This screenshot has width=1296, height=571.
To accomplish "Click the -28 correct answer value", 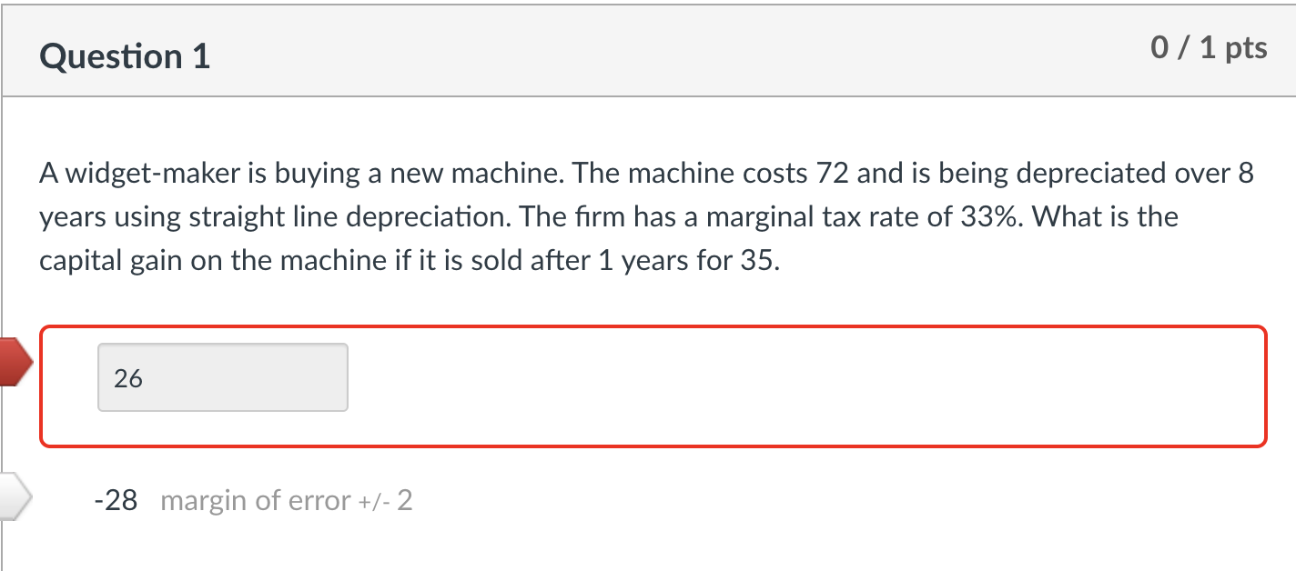I will pyautogui.click(x=115, y=499).
